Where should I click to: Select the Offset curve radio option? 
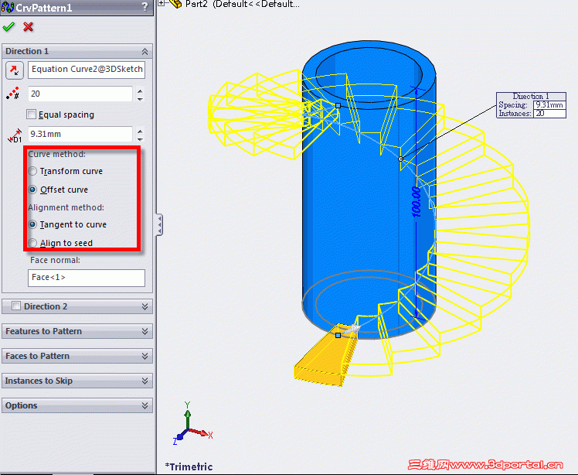tap(32, 190)
